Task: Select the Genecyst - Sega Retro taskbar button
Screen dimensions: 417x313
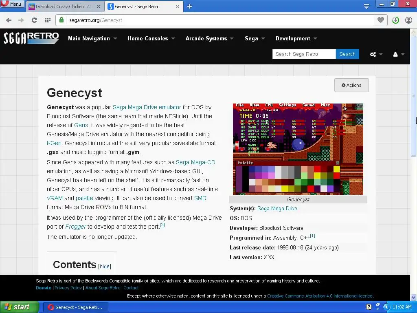Action: point(75,307)
